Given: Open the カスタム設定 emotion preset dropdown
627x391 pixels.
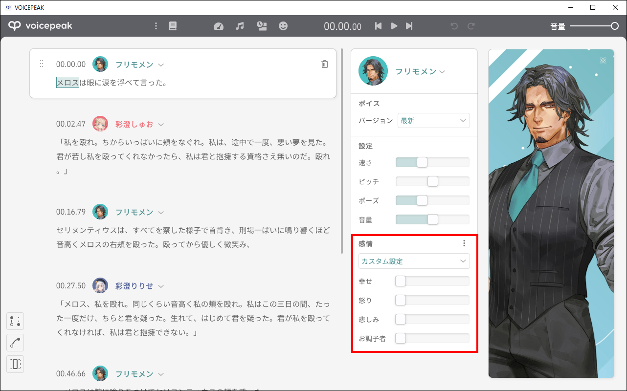Looking at the screenshot, I should 414,261.
